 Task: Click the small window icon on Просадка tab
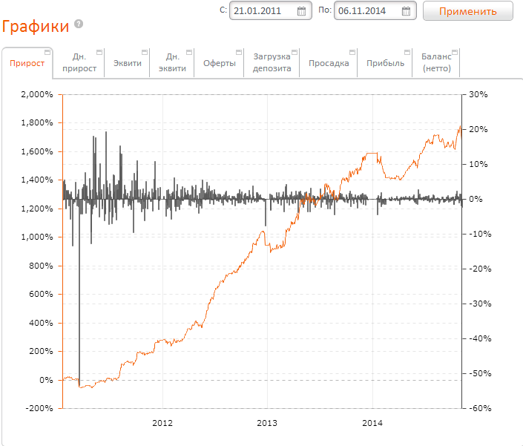point(352,52)
